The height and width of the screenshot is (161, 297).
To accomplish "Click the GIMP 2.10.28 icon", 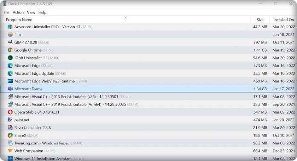I will point(10,42).
